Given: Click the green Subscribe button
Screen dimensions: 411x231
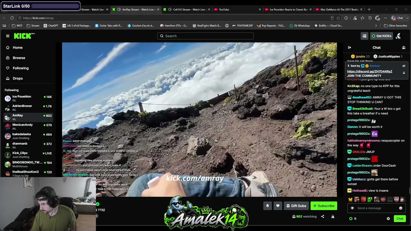Looking at the screenshot, I should point(324,206).
